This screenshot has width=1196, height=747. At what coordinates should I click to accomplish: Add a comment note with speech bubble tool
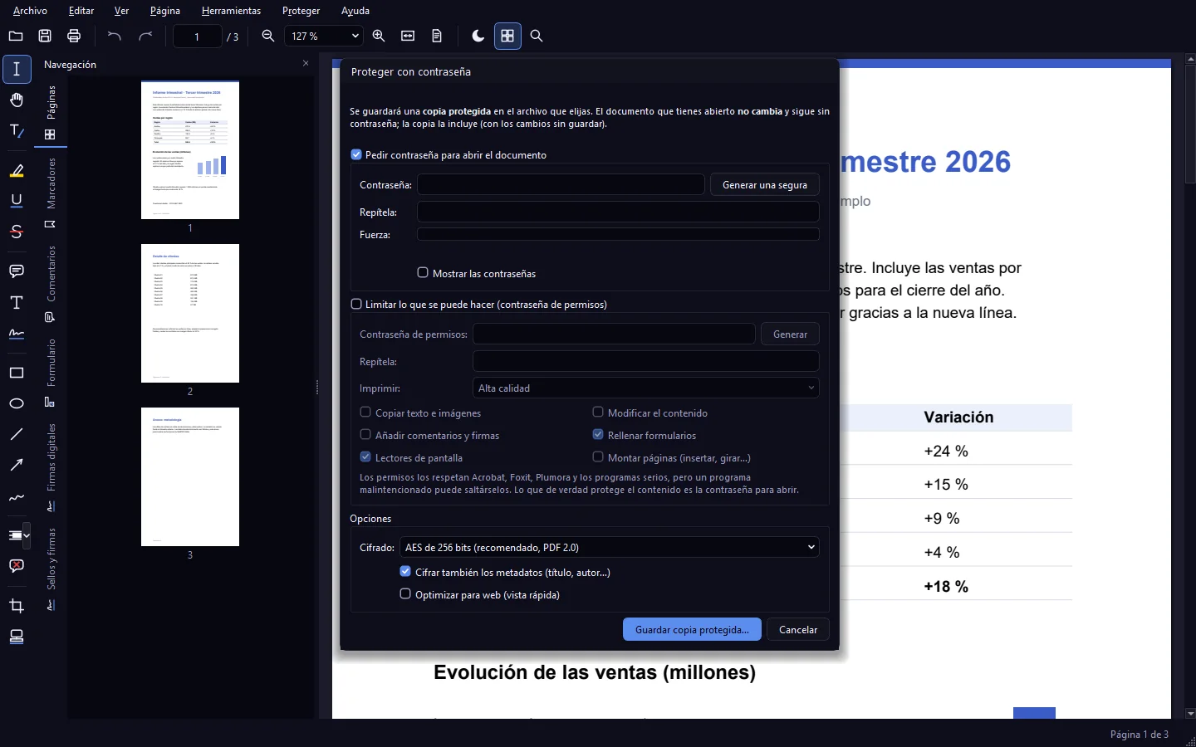pos(17,271)
